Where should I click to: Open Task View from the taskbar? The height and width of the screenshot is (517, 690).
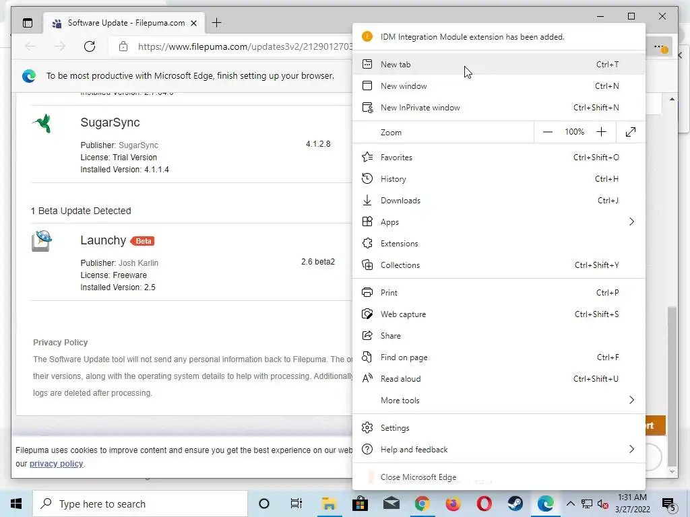pyautogui.click(x=296, y=504)
